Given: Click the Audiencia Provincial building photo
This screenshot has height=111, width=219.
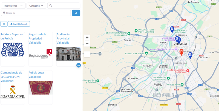Looking at the screenshot, I should point(68,54).
